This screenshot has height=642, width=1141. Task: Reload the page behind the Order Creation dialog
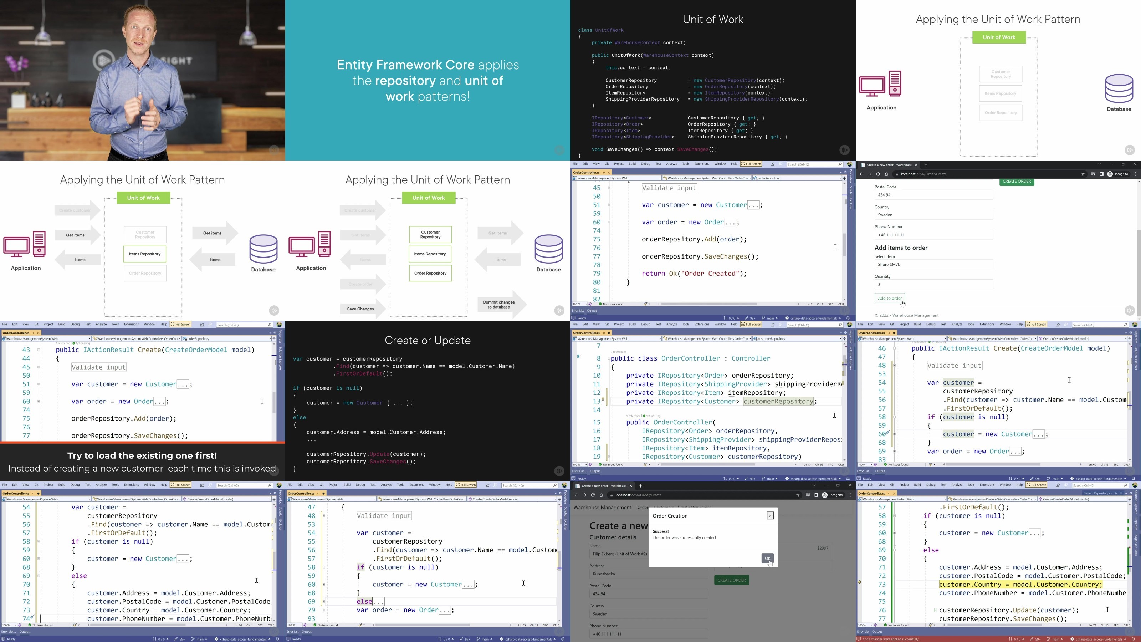pos(593,495)
